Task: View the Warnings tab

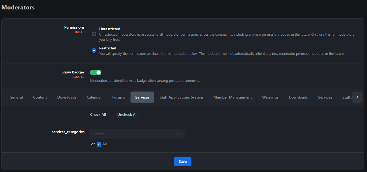Action: pyautogui.click(x=270, y=97)
